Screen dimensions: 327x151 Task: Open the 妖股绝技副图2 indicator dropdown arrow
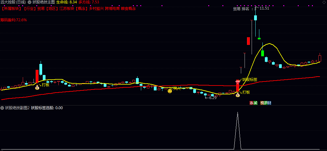tap(2, 108)
